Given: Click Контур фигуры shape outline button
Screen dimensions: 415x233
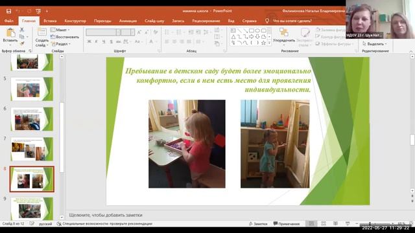Looking at the screenshot, I should point(331,37).
